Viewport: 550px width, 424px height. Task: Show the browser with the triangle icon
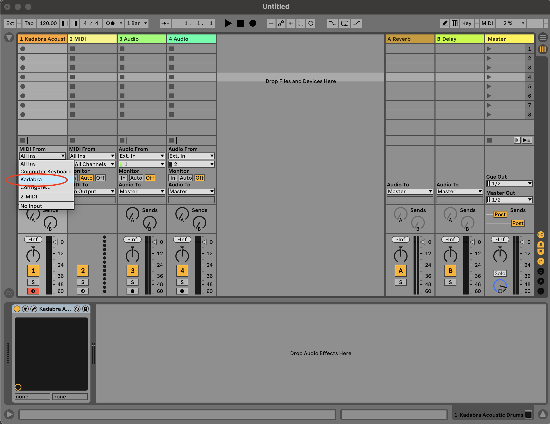9,38
